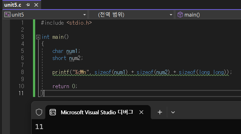
Task: Click num2 variable declaration on line 6
Action: coord(75,58)
